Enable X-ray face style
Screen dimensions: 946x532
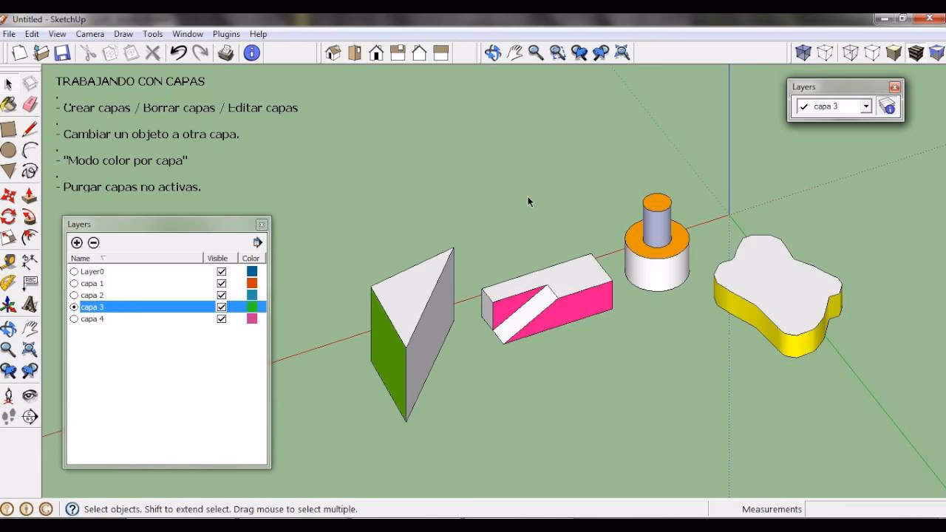point(804,53)
